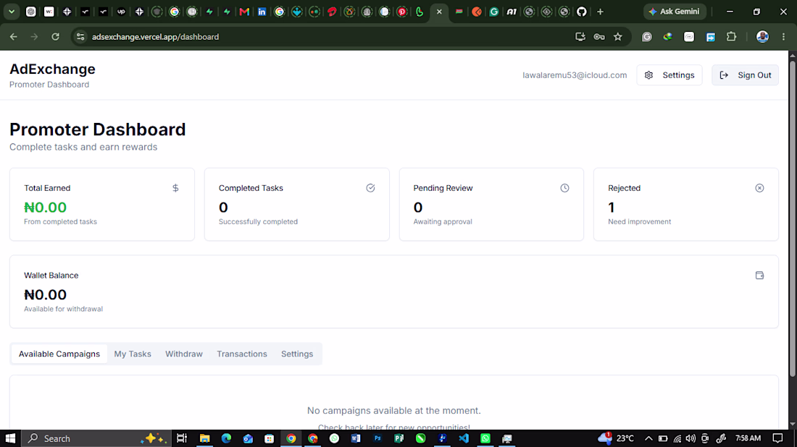The image size is (797, 447).
Task: View site information icon in address bar
Action: (80, 37)
